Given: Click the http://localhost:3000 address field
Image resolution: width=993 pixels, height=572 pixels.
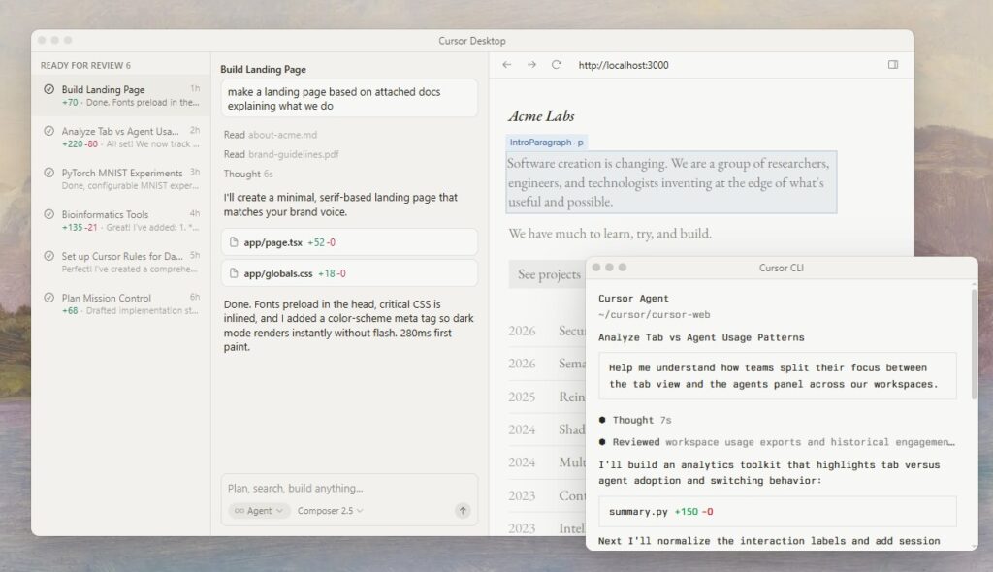Looking at the screenshot, I should click(x=624, y=65).
